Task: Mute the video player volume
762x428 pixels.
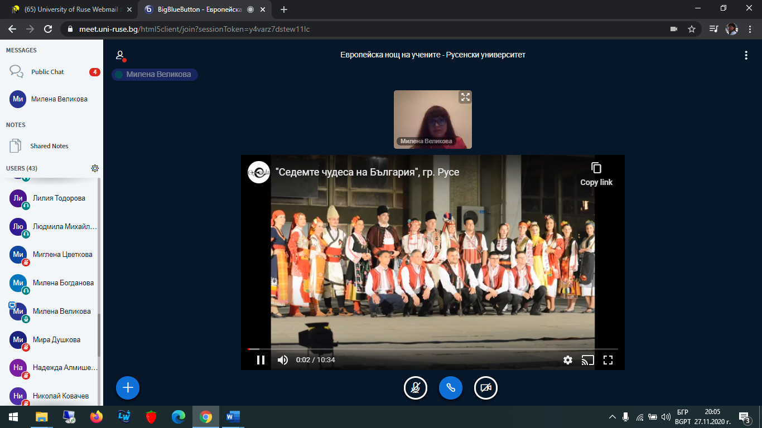Action: 283,360
